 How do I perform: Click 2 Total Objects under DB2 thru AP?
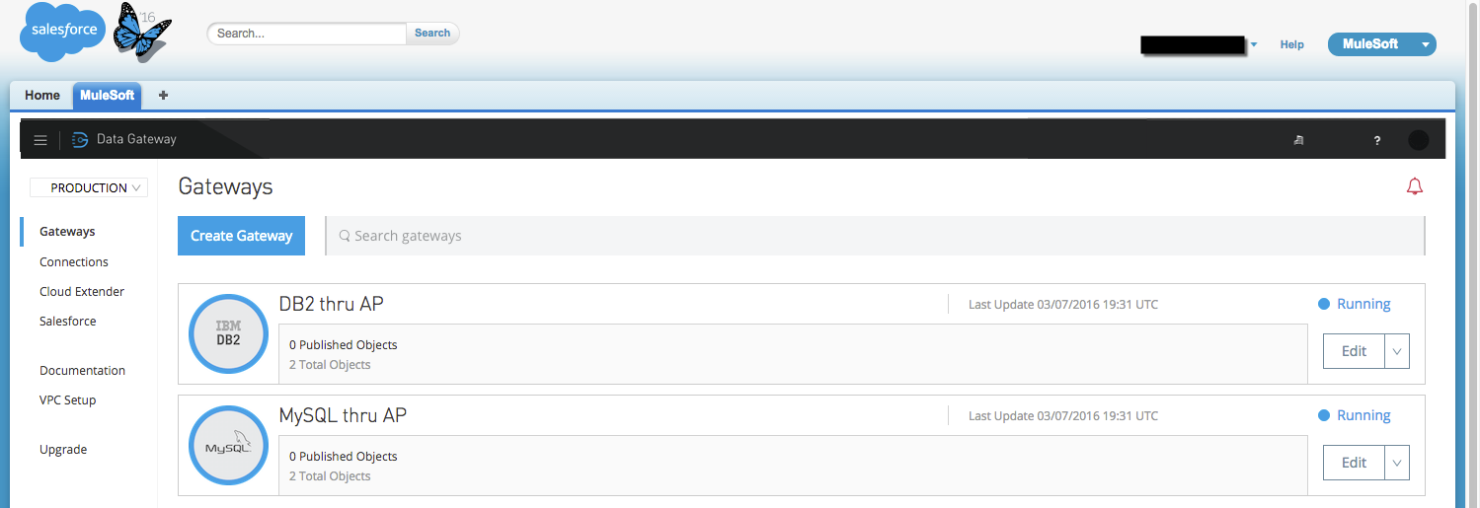(330, 365)
